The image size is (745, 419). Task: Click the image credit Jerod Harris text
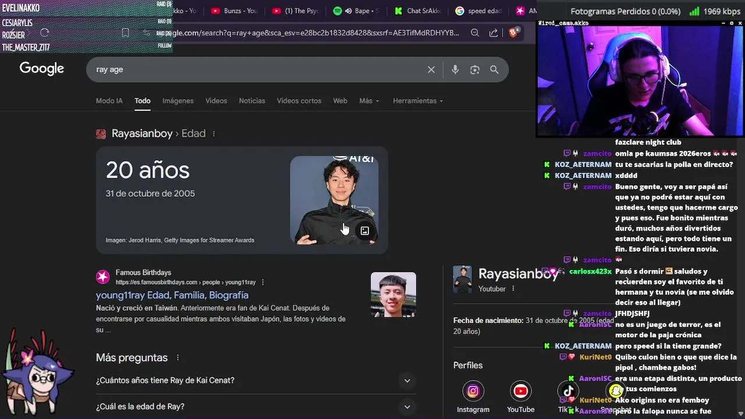180,240
